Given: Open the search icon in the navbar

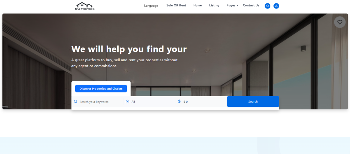Looking at the screenshot, I should click(268, 6).
